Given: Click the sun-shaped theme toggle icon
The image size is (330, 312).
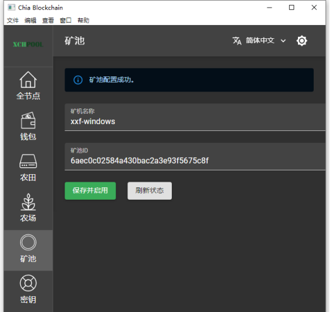Looking at the screenshot, I should (x=302, y=41).
